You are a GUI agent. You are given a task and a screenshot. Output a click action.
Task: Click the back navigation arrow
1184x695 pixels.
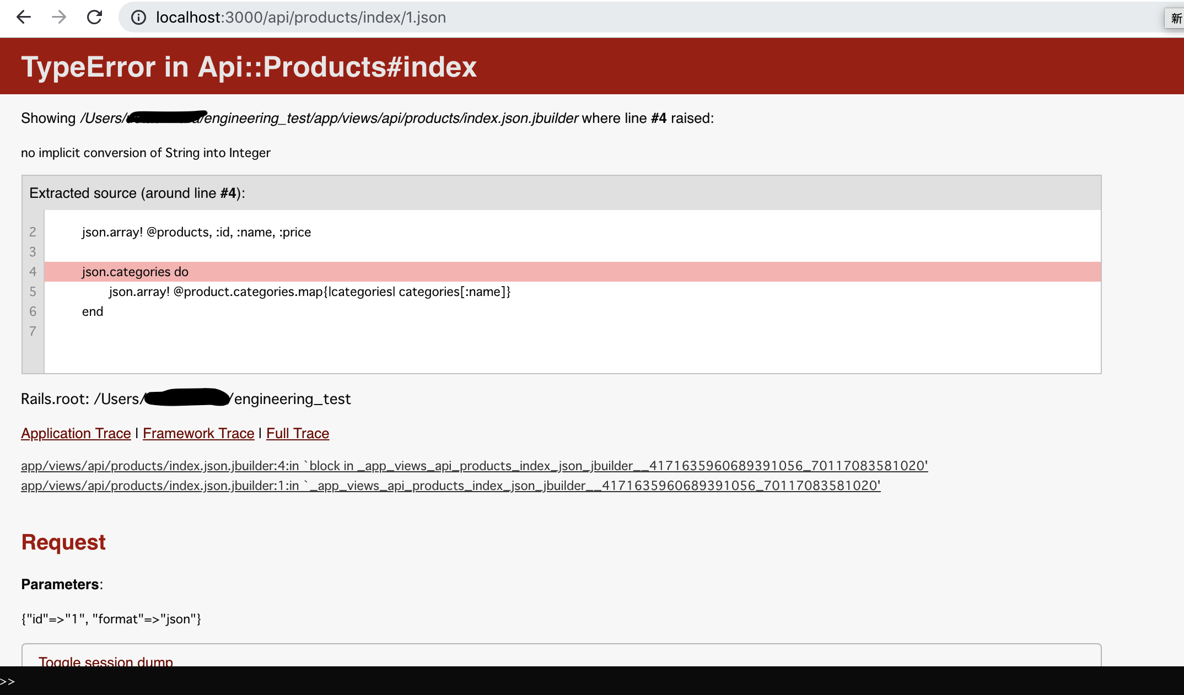click(x=23, y=17)
